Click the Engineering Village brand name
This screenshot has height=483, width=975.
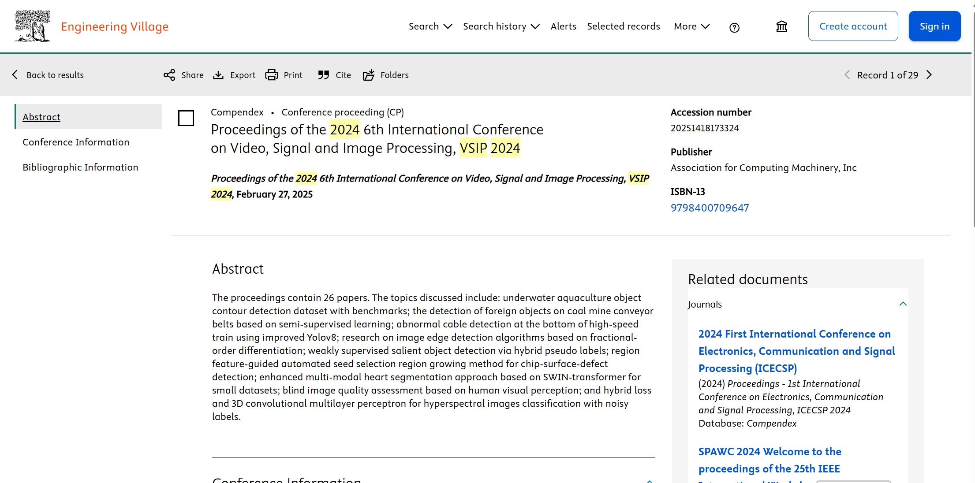(x=115, y=26)
